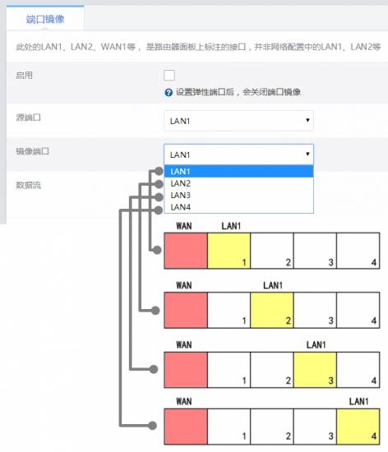Pick LAN4 from the dropdown list
Screen dimensions: 388x452
pos(238,207)
